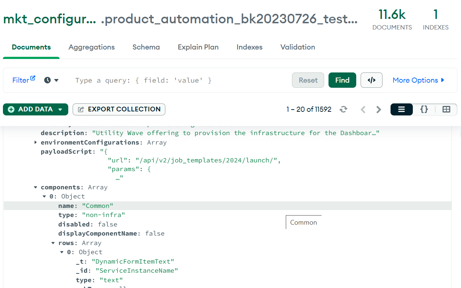Switch to JSON view
Screen dimensions: 461x288
(x=424, y=110)
